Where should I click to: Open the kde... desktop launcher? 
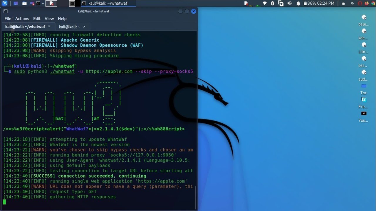pos(364,34)
